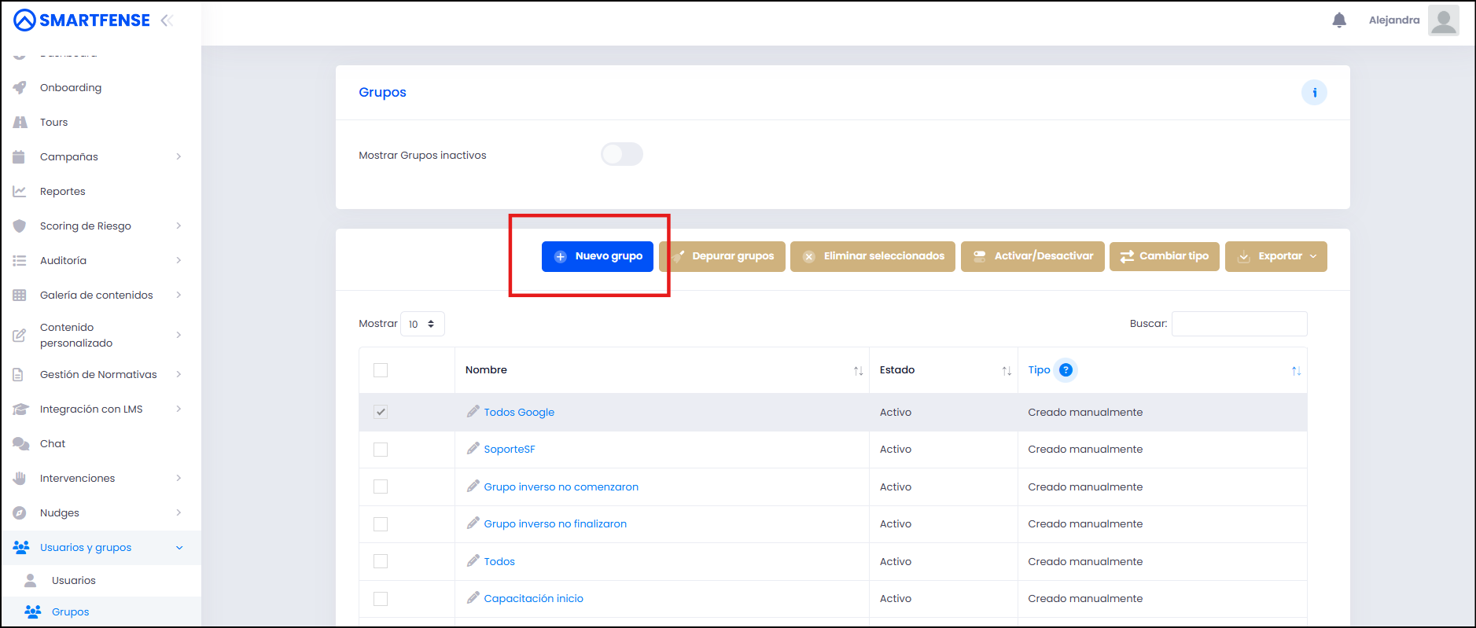1476x628 pixels.
Task: Focus the Buscar search field
Action: tap(1239, 324)
